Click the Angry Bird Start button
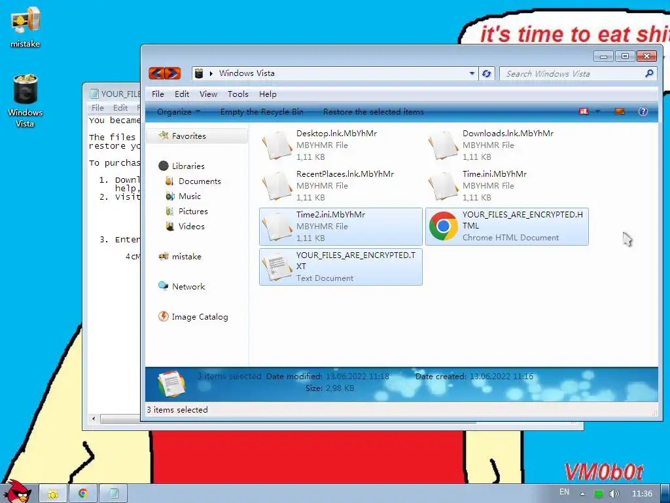The width and height of the screenshot is (670, 503). pyautogui.click(x=18, y=491)
